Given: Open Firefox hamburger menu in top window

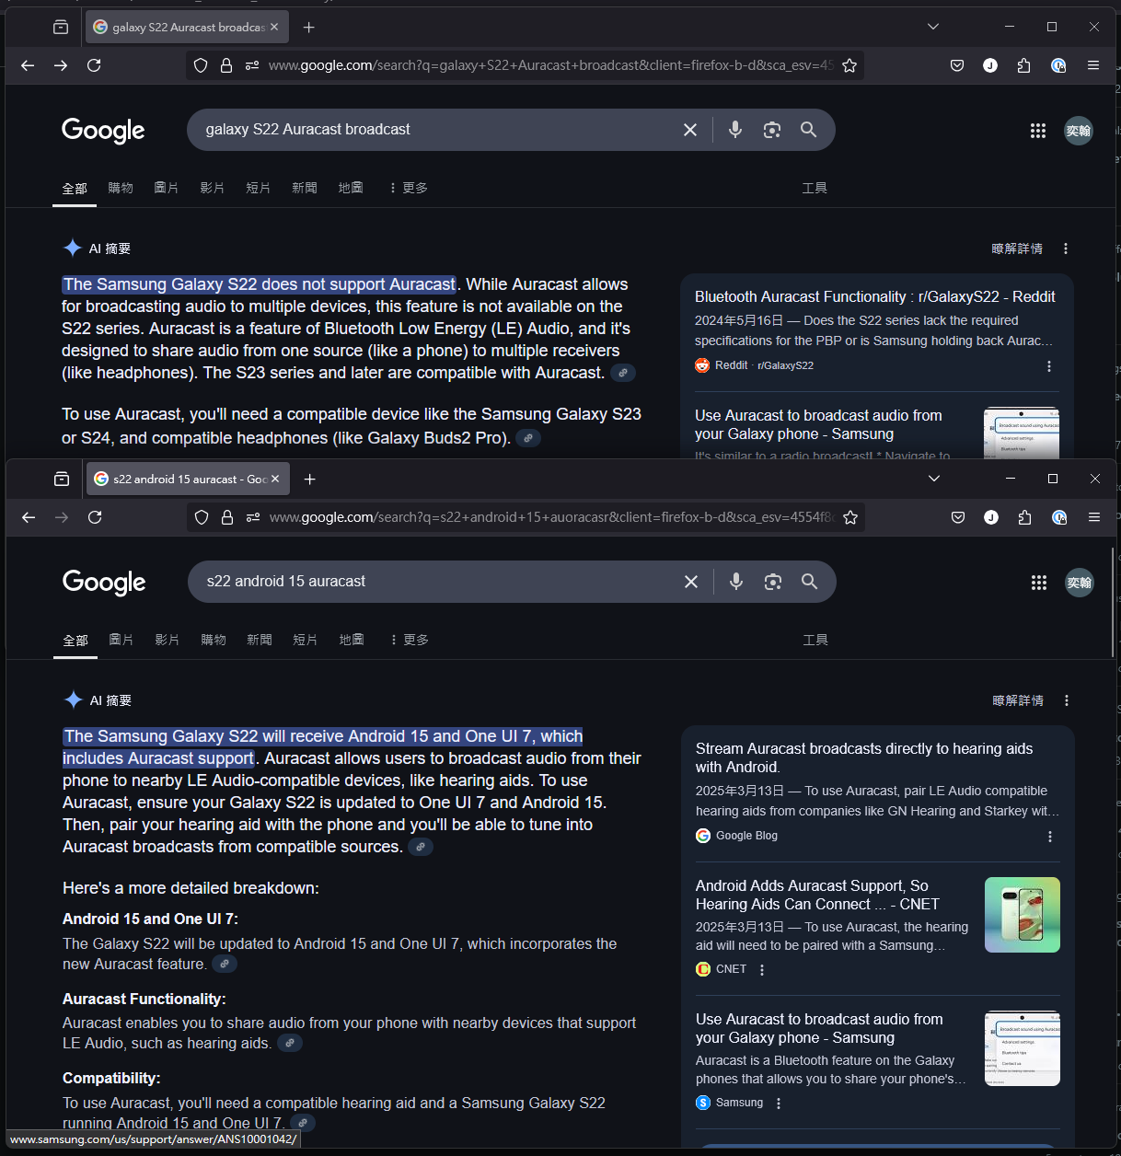Looking at the screenshot, I should [1093, 65].
